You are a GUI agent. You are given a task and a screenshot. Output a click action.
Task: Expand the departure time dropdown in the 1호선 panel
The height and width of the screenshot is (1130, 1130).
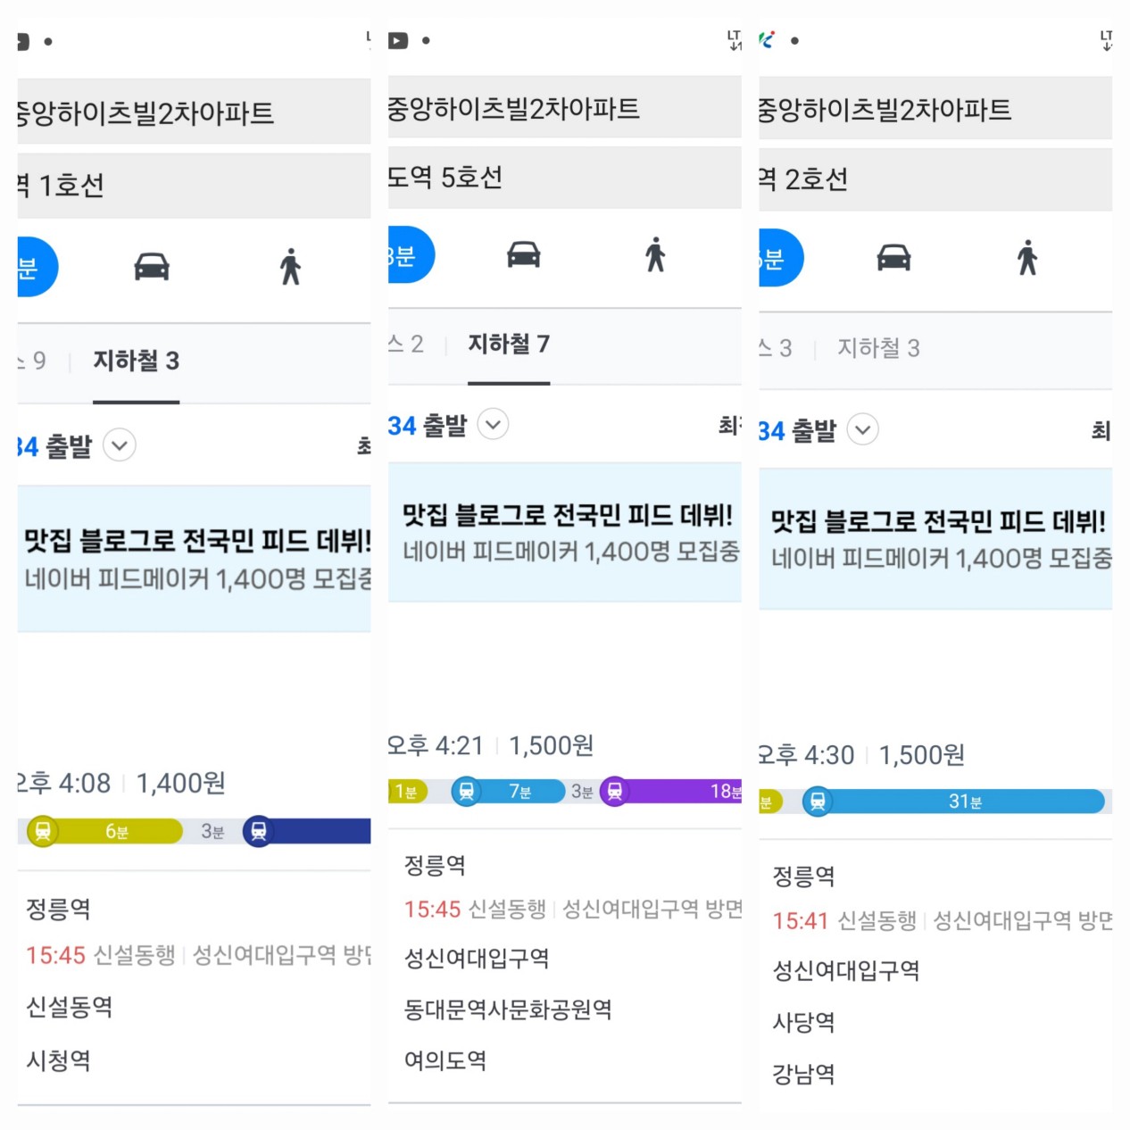120,445
